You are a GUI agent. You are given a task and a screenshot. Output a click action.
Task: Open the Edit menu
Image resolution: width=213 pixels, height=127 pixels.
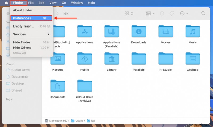pyautogui.click(x=42, y=3)
